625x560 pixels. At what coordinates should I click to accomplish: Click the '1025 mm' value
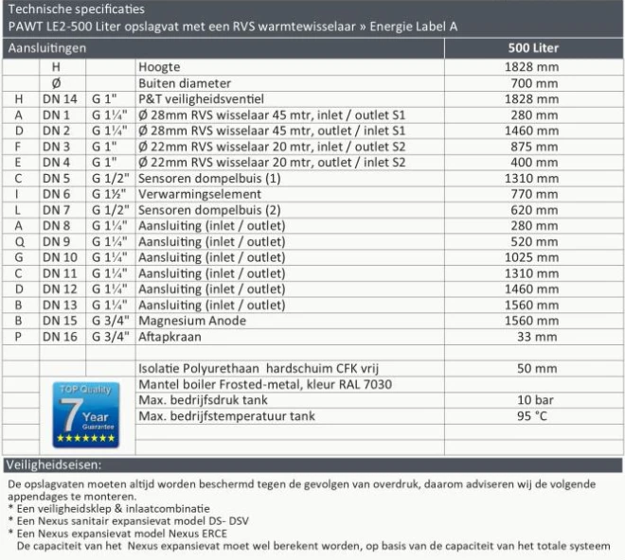tap(531, 257)
